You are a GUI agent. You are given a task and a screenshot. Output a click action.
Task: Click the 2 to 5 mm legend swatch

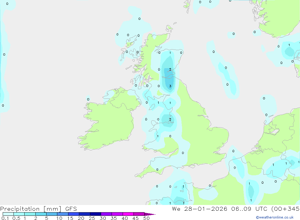(x=41, y=214)
